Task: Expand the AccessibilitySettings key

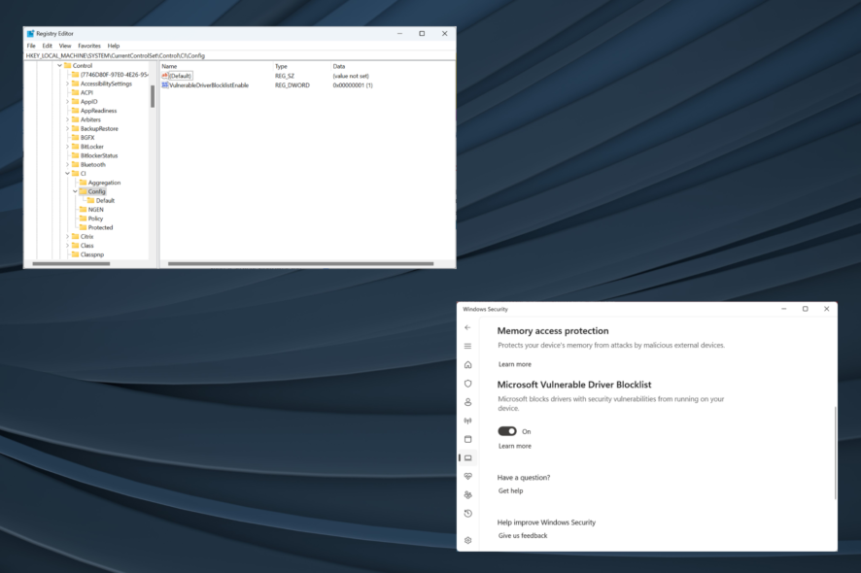Action: point(68,84)
